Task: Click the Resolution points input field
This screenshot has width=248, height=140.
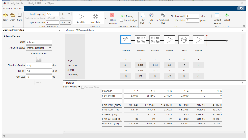Action: coord(192,20)
